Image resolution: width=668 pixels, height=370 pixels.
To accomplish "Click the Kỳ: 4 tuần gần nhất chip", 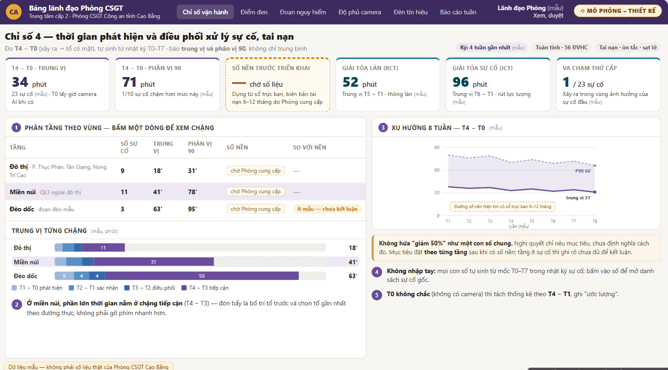I will [x=492, y=48].
